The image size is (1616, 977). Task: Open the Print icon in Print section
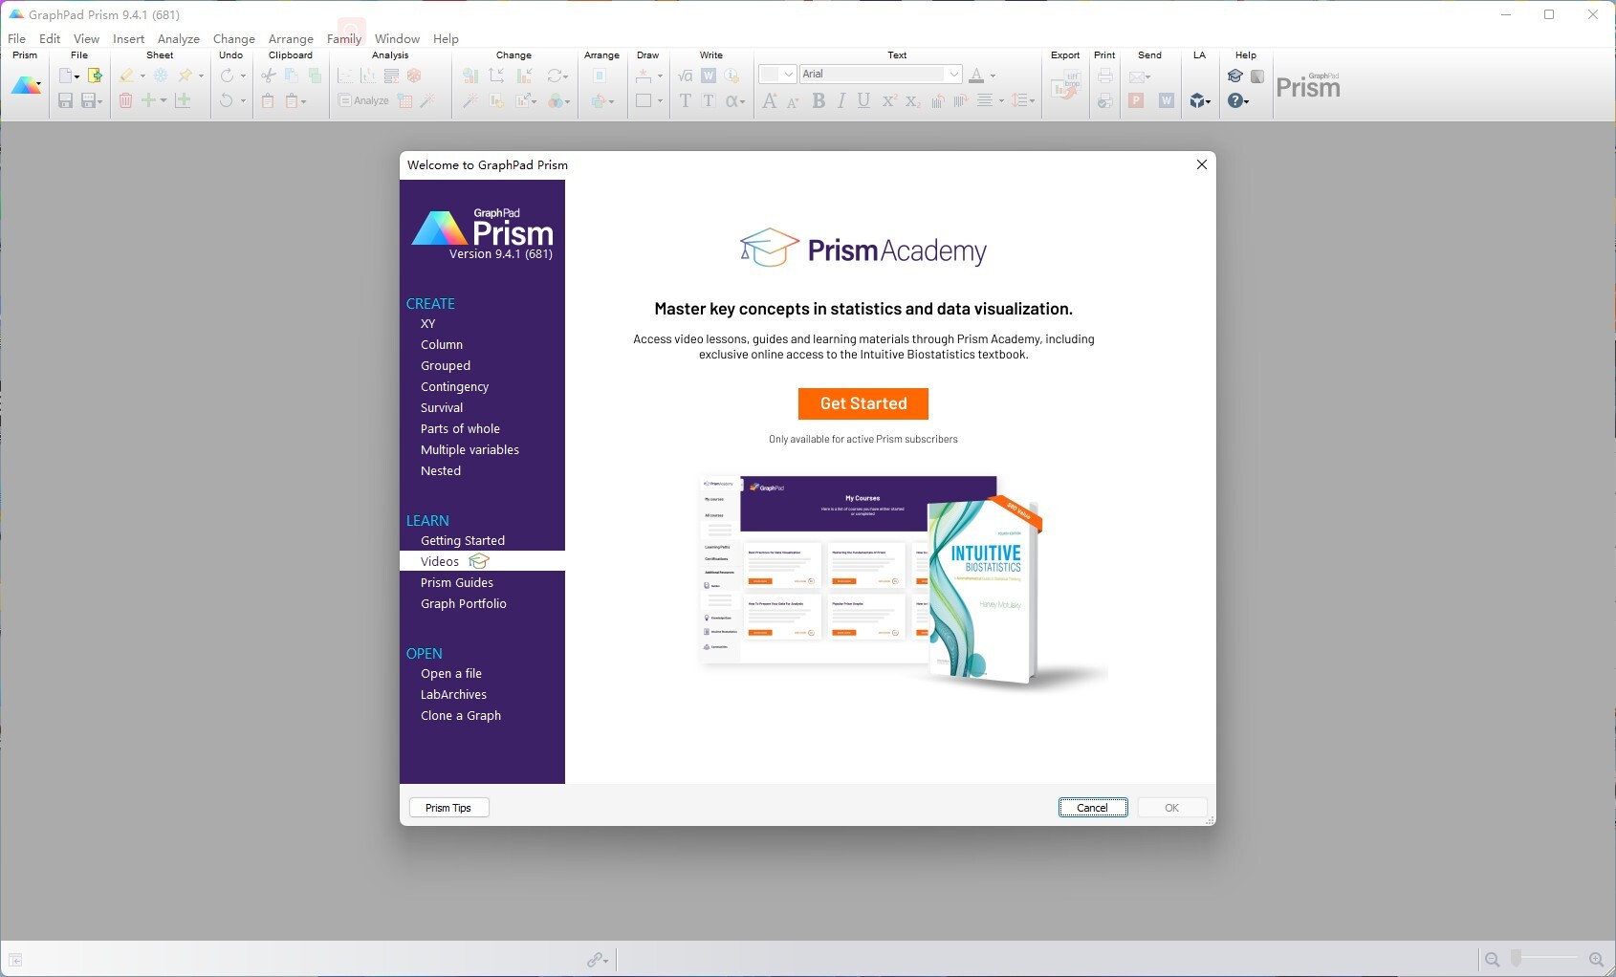pos(1104,76)
